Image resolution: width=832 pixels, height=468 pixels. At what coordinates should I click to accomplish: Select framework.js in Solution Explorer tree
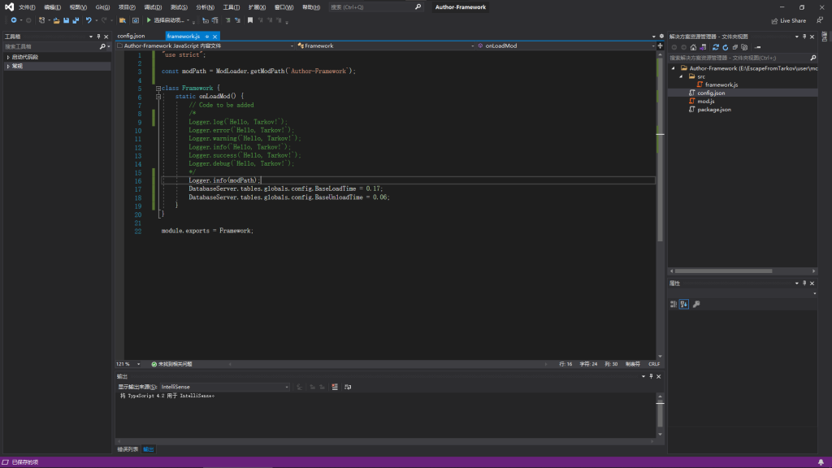(x=721, y=84)
